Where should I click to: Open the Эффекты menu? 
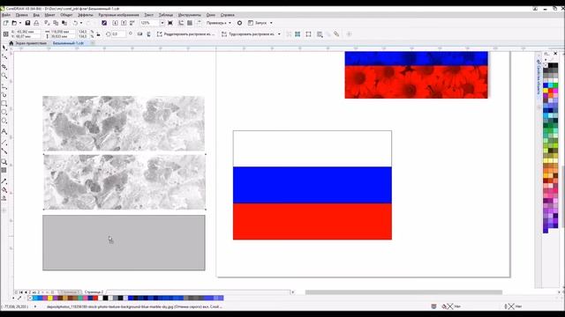86,15
